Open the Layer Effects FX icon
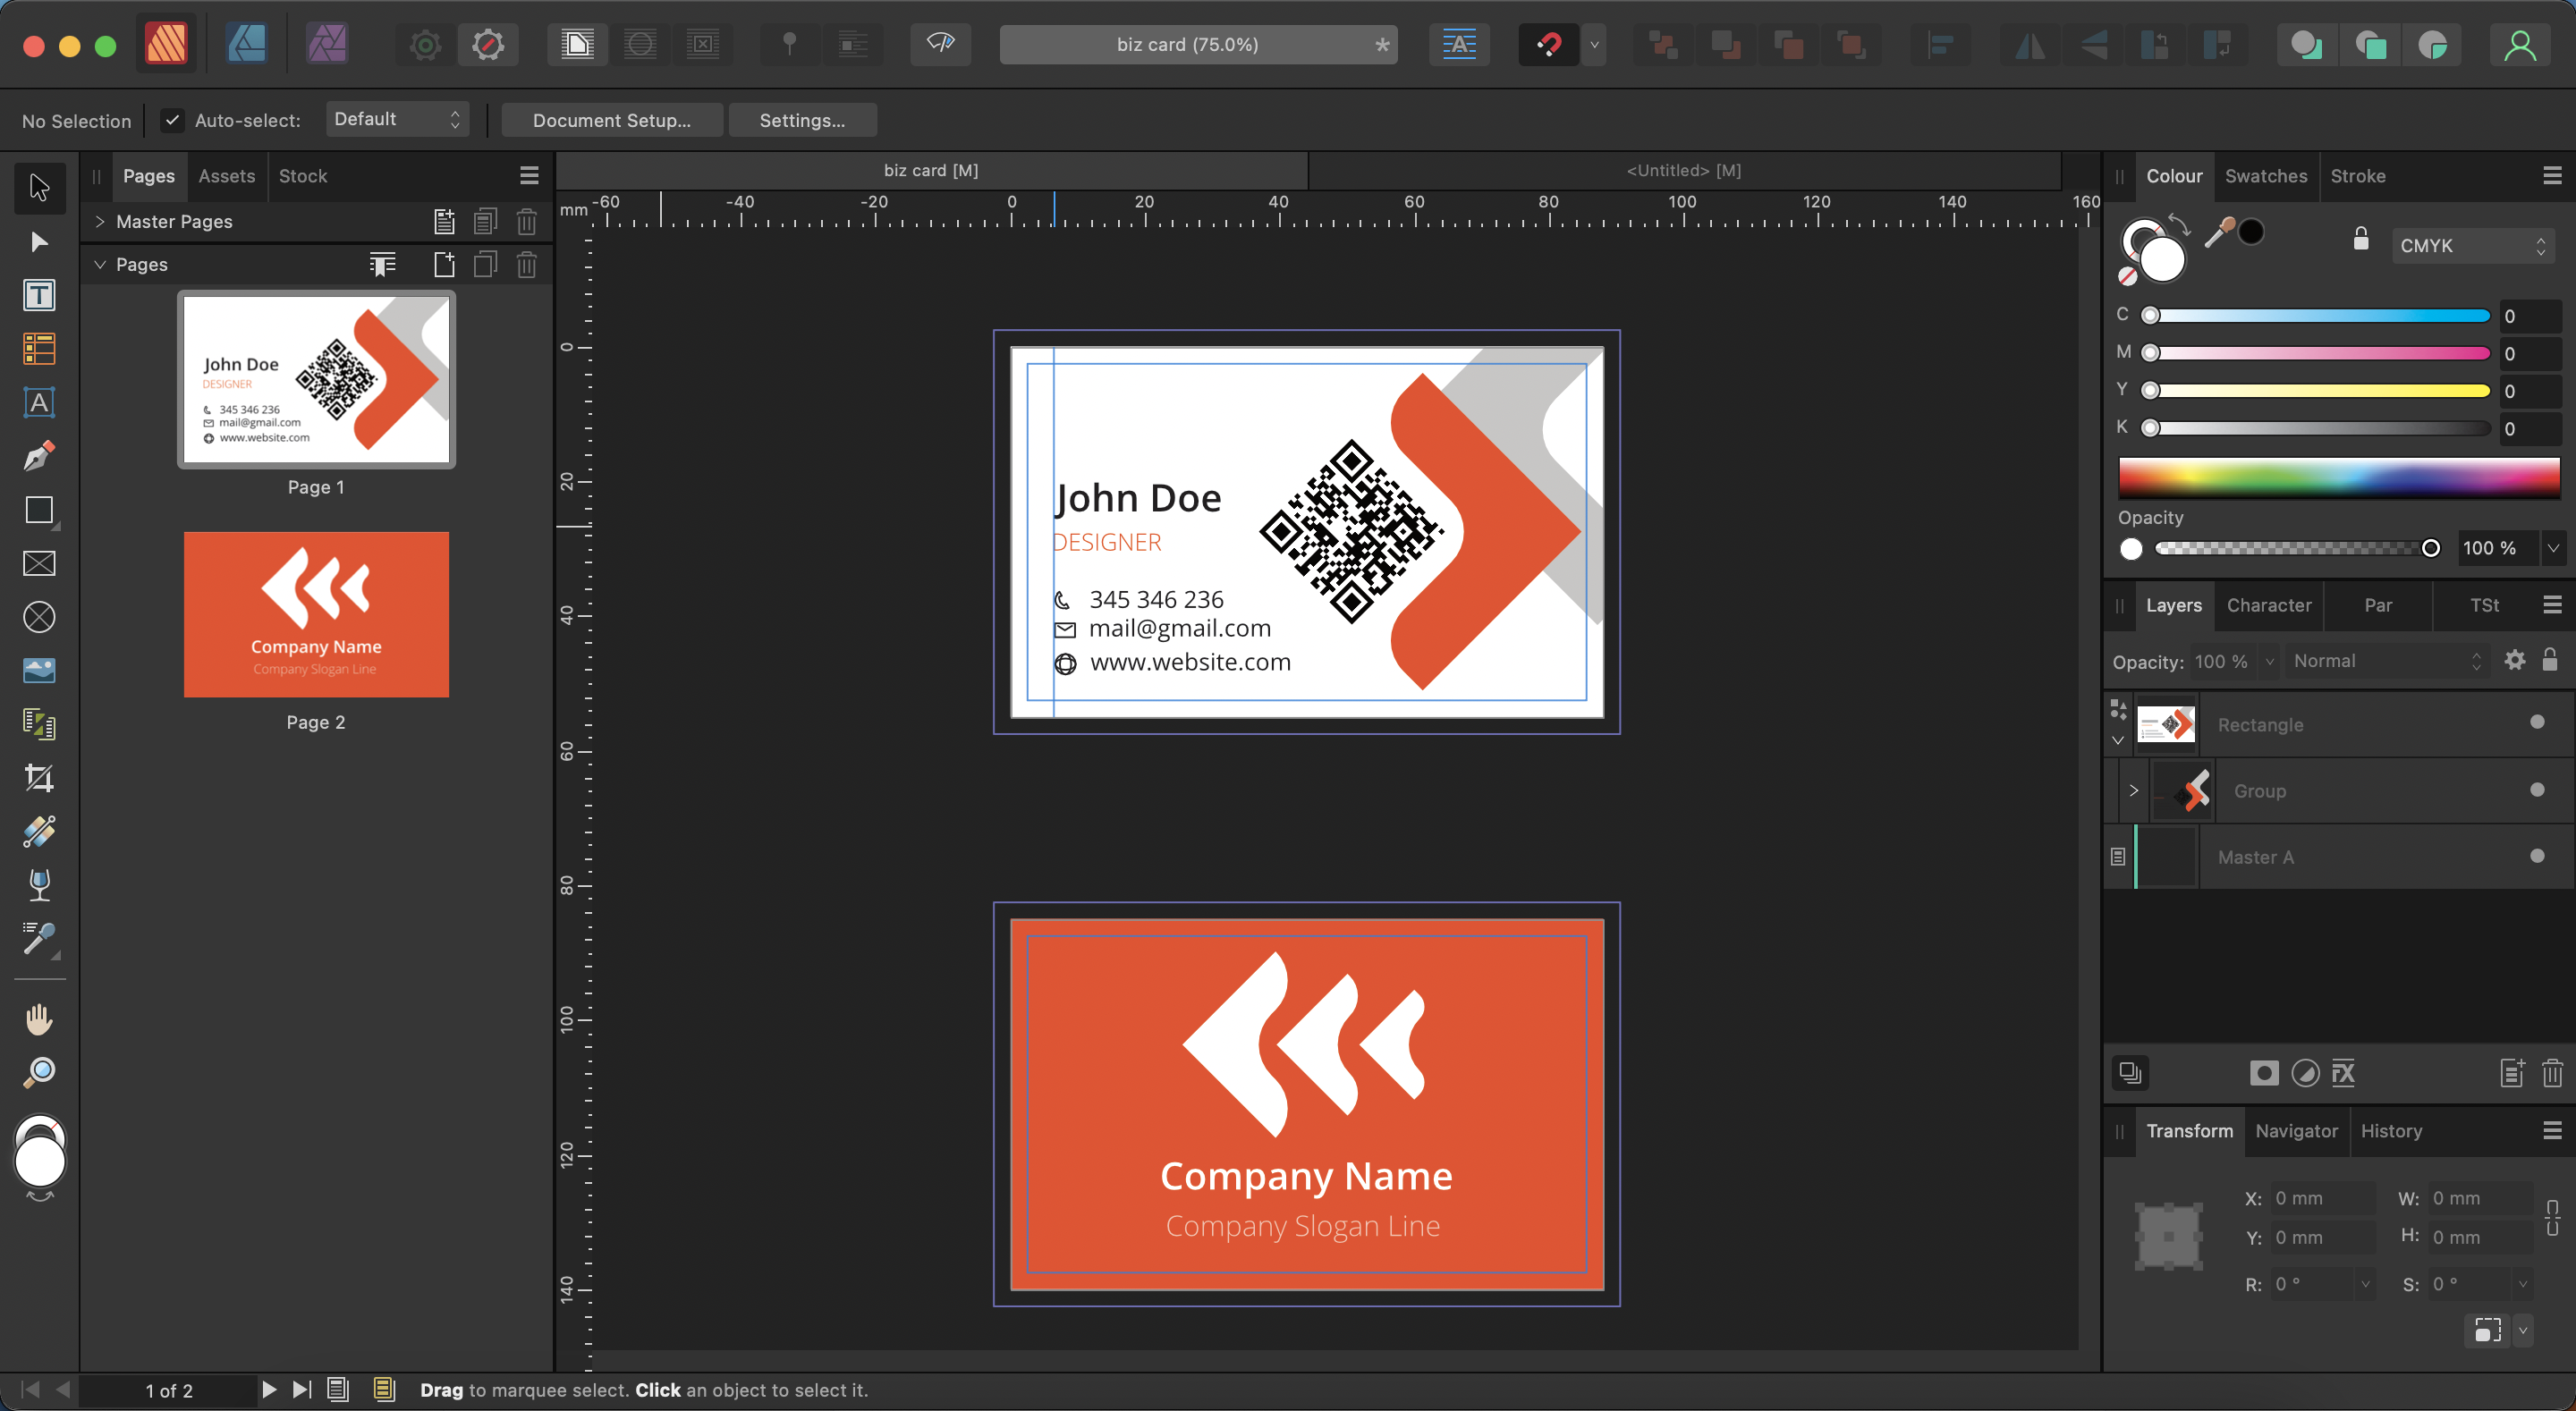 tap(2342, 1074)
